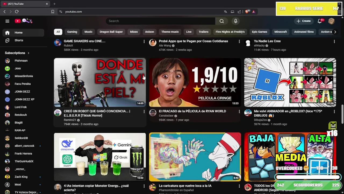Select the Dragon Ball Super chip

[111, 32]
